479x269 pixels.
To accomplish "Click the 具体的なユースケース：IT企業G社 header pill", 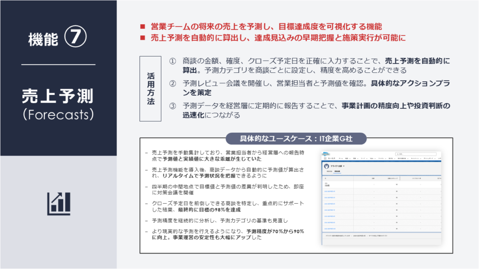I will 296,139.
